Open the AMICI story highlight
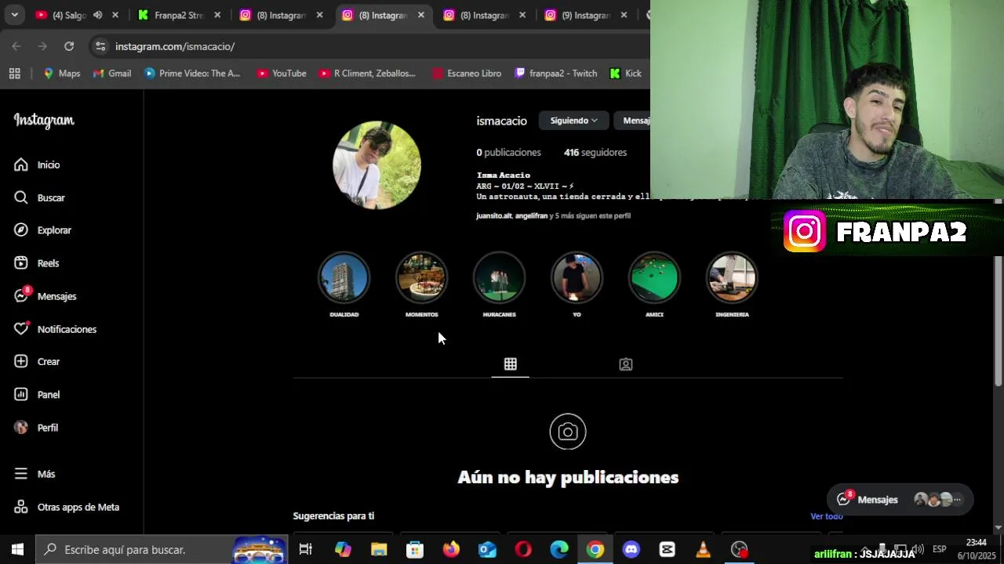 [654, 278]
